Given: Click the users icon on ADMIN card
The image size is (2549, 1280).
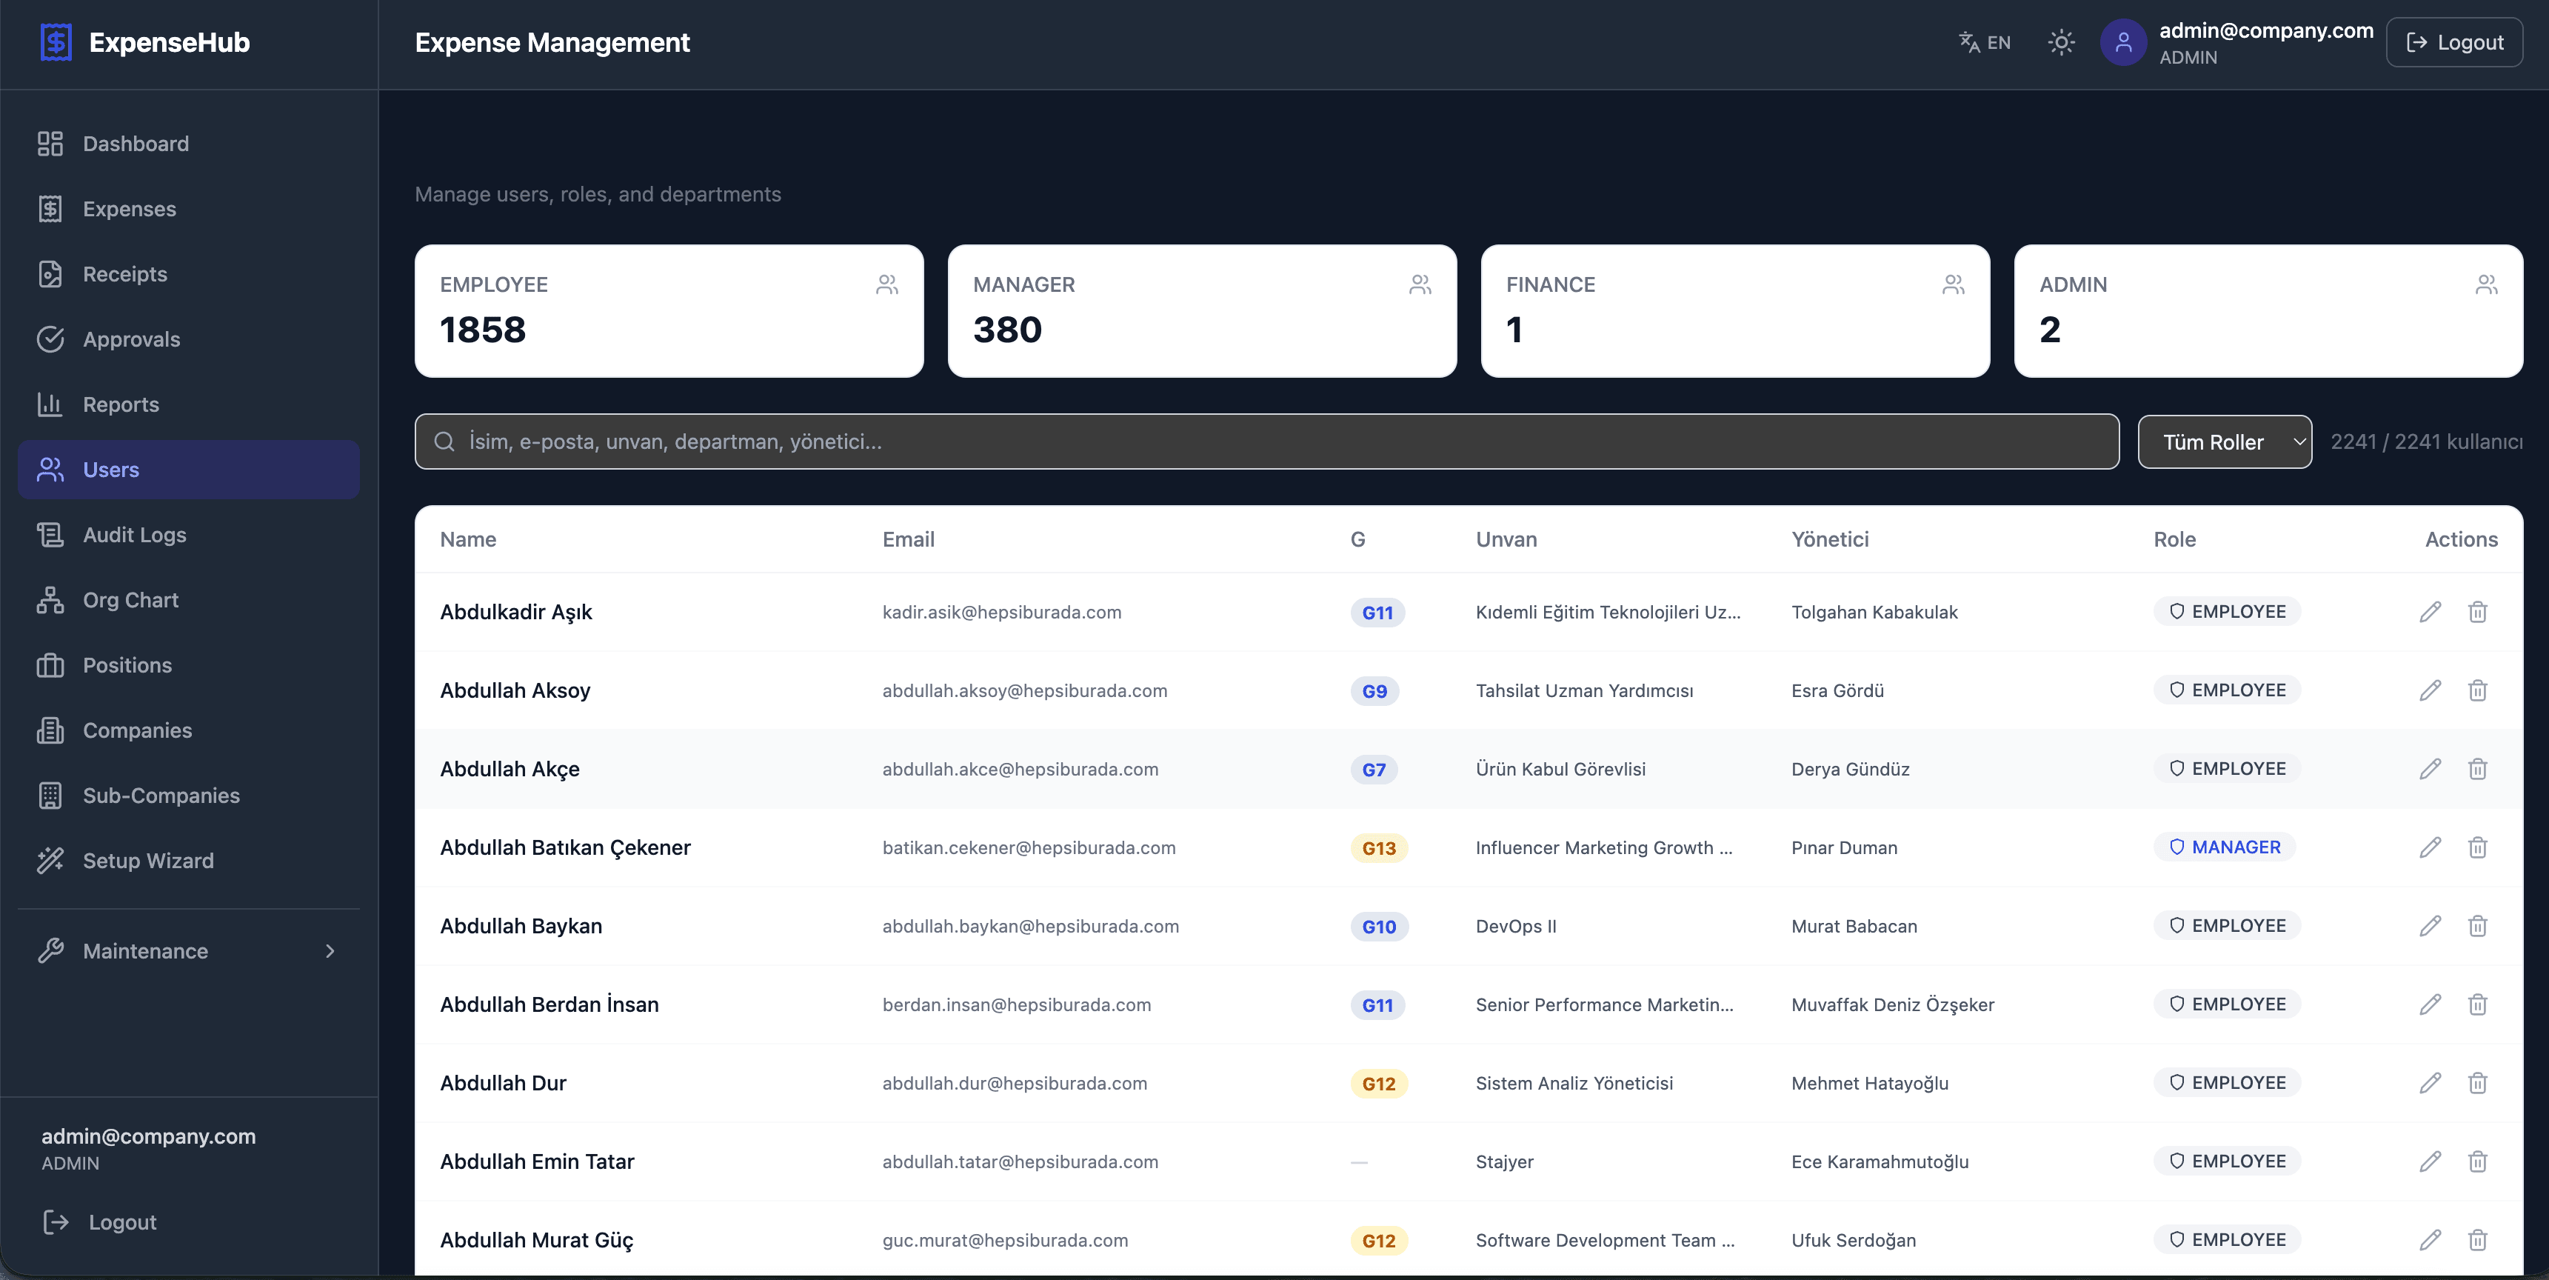Looking at the screenshot, I should coord(2487,285).
